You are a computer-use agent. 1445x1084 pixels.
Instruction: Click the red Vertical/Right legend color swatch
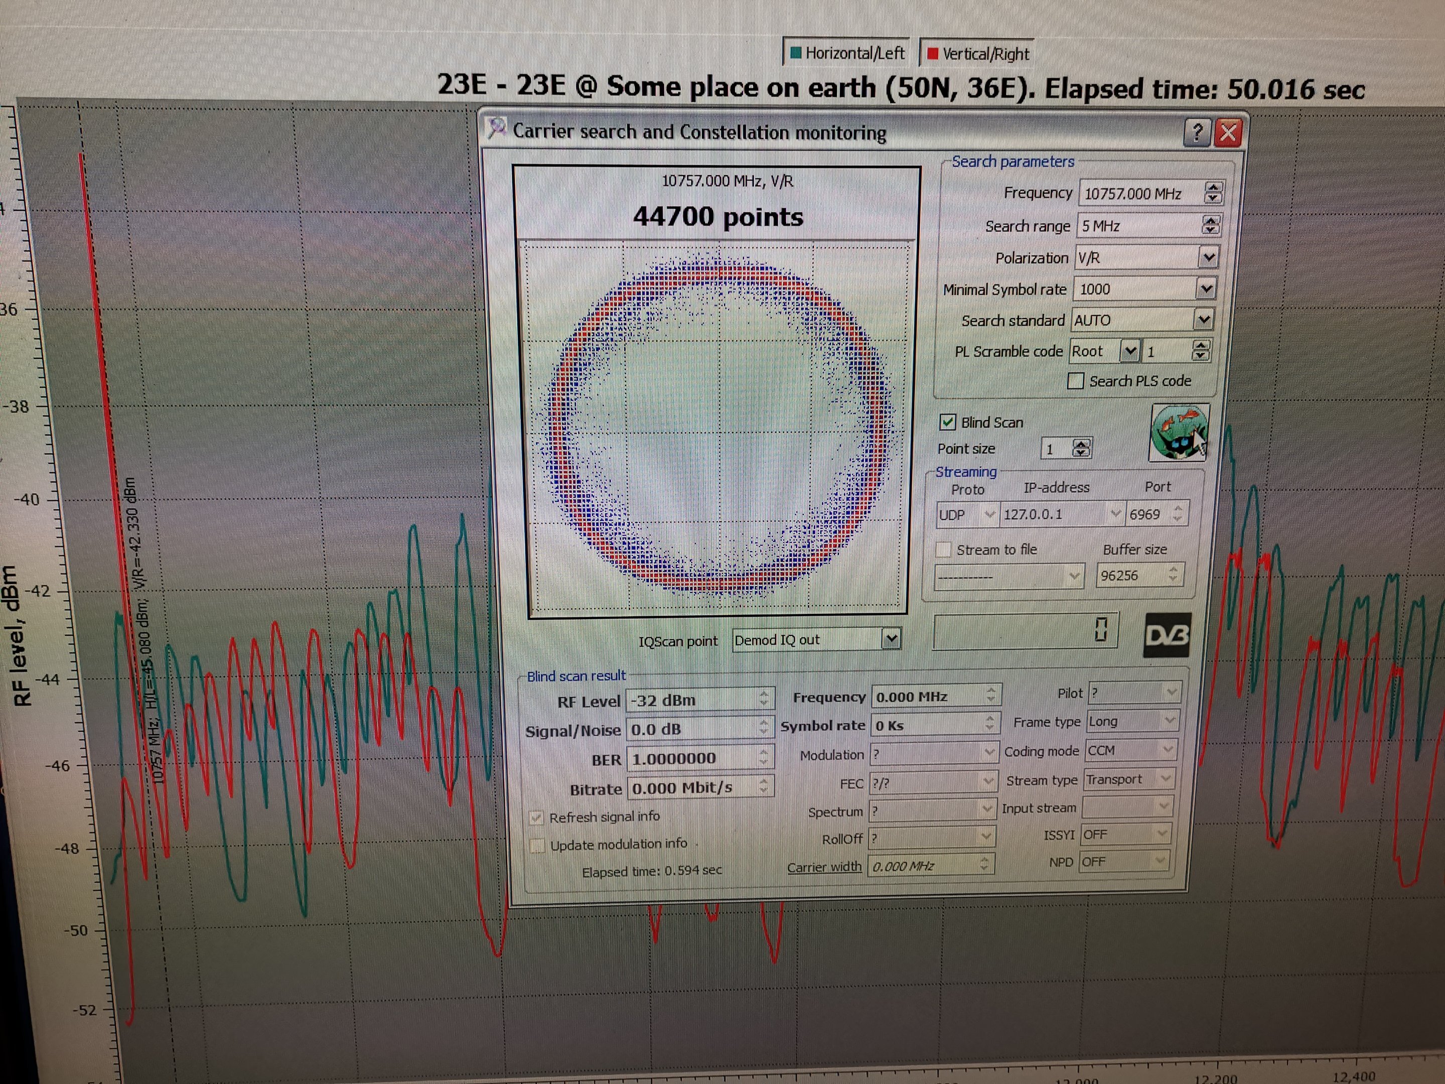point(933,54)
